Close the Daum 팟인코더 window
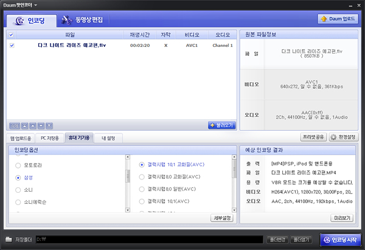Image resolution: width=365 pixels, height=250 pixels. click(359, 5)
